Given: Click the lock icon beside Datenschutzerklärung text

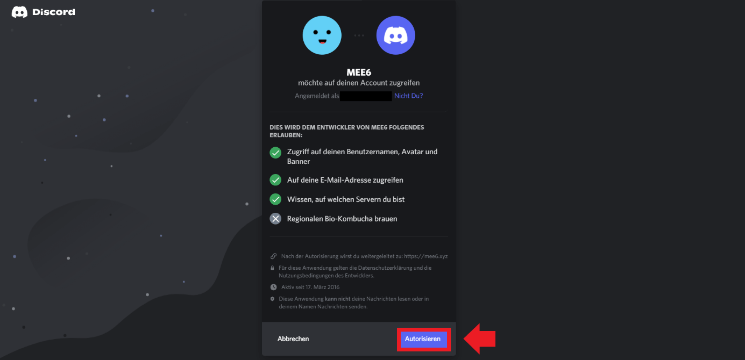Looking at the screenshot, I should [273, 268].
